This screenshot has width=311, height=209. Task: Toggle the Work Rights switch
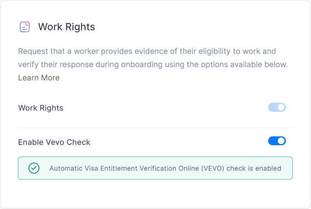tap(277, 108)
